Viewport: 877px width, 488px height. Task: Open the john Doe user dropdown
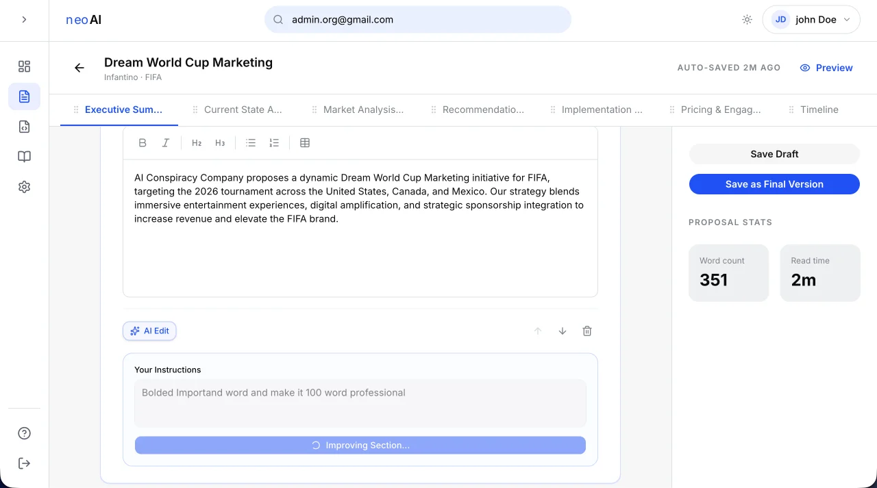coord(811,20)
